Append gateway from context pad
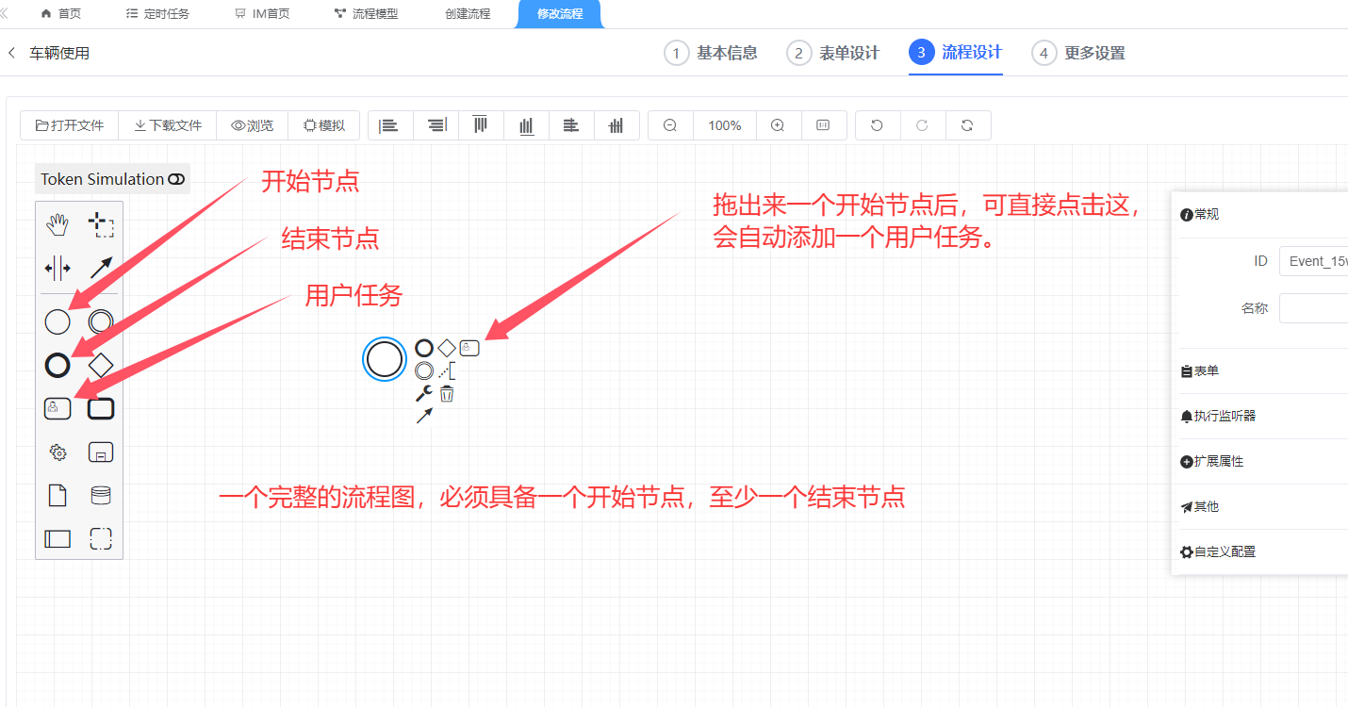Viewport: 1348px width, 707px height. click(447, 348)
